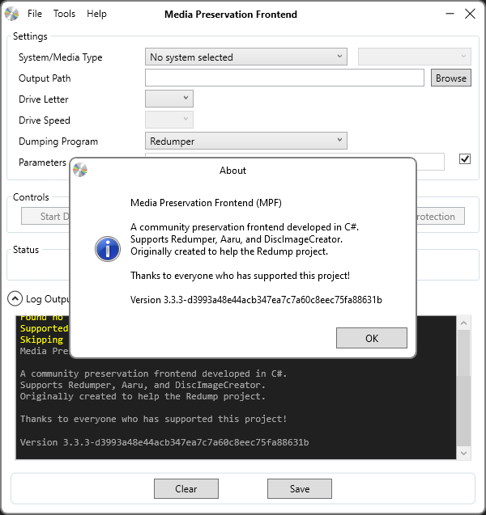Click 'Version 3.3.3' text in About dialog
This screenshot has width=486, height=515.
click(x=256, y=299)
